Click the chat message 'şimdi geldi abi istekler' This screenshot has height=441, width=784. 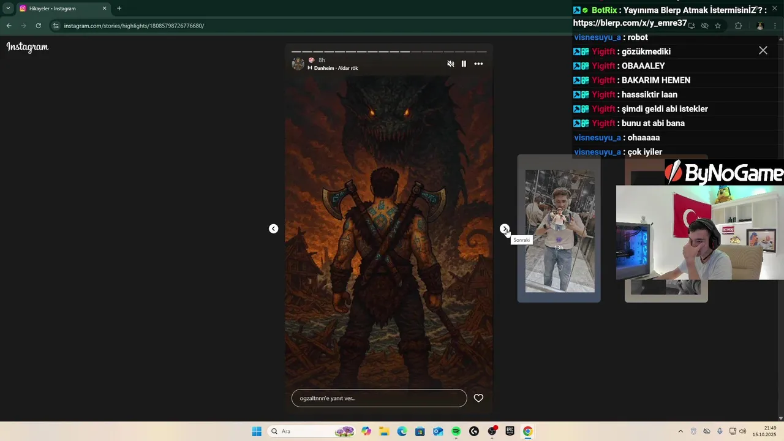[x=665, y=109]
